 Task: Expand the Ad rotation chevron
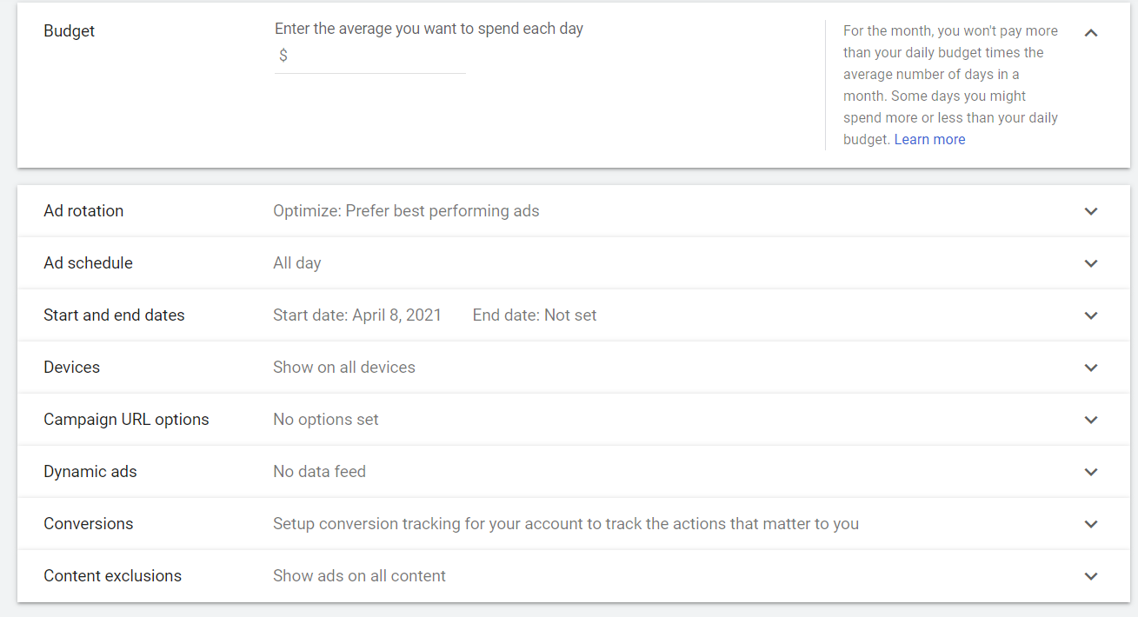point(1091,211)
